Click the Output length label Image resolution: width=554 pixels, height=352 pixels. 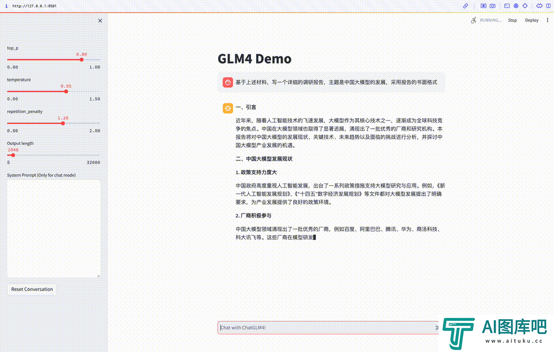21,143
